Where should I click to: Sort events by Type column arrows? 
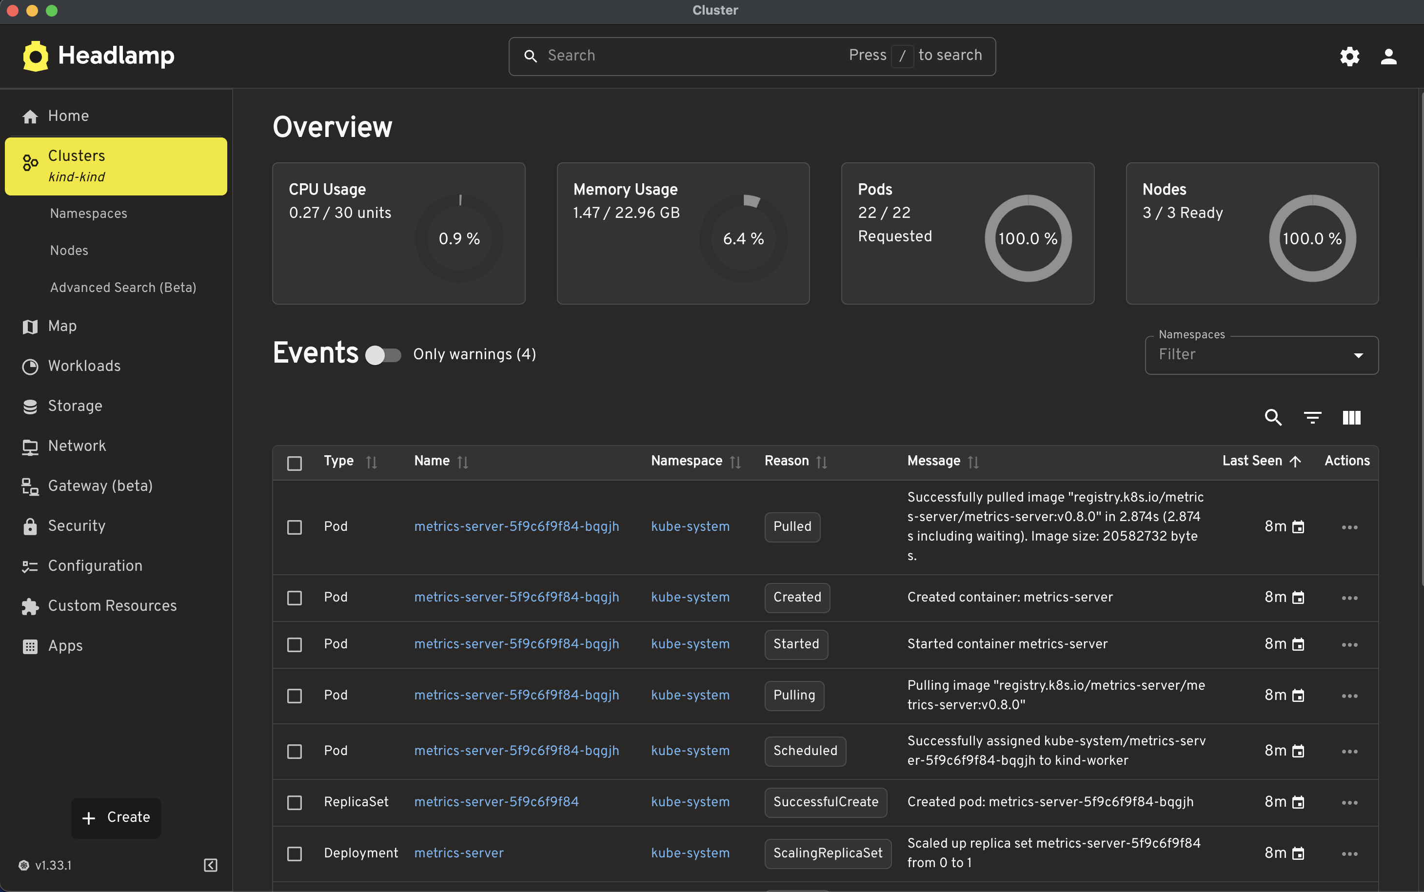pyautogui.click(x=371, y=462)
